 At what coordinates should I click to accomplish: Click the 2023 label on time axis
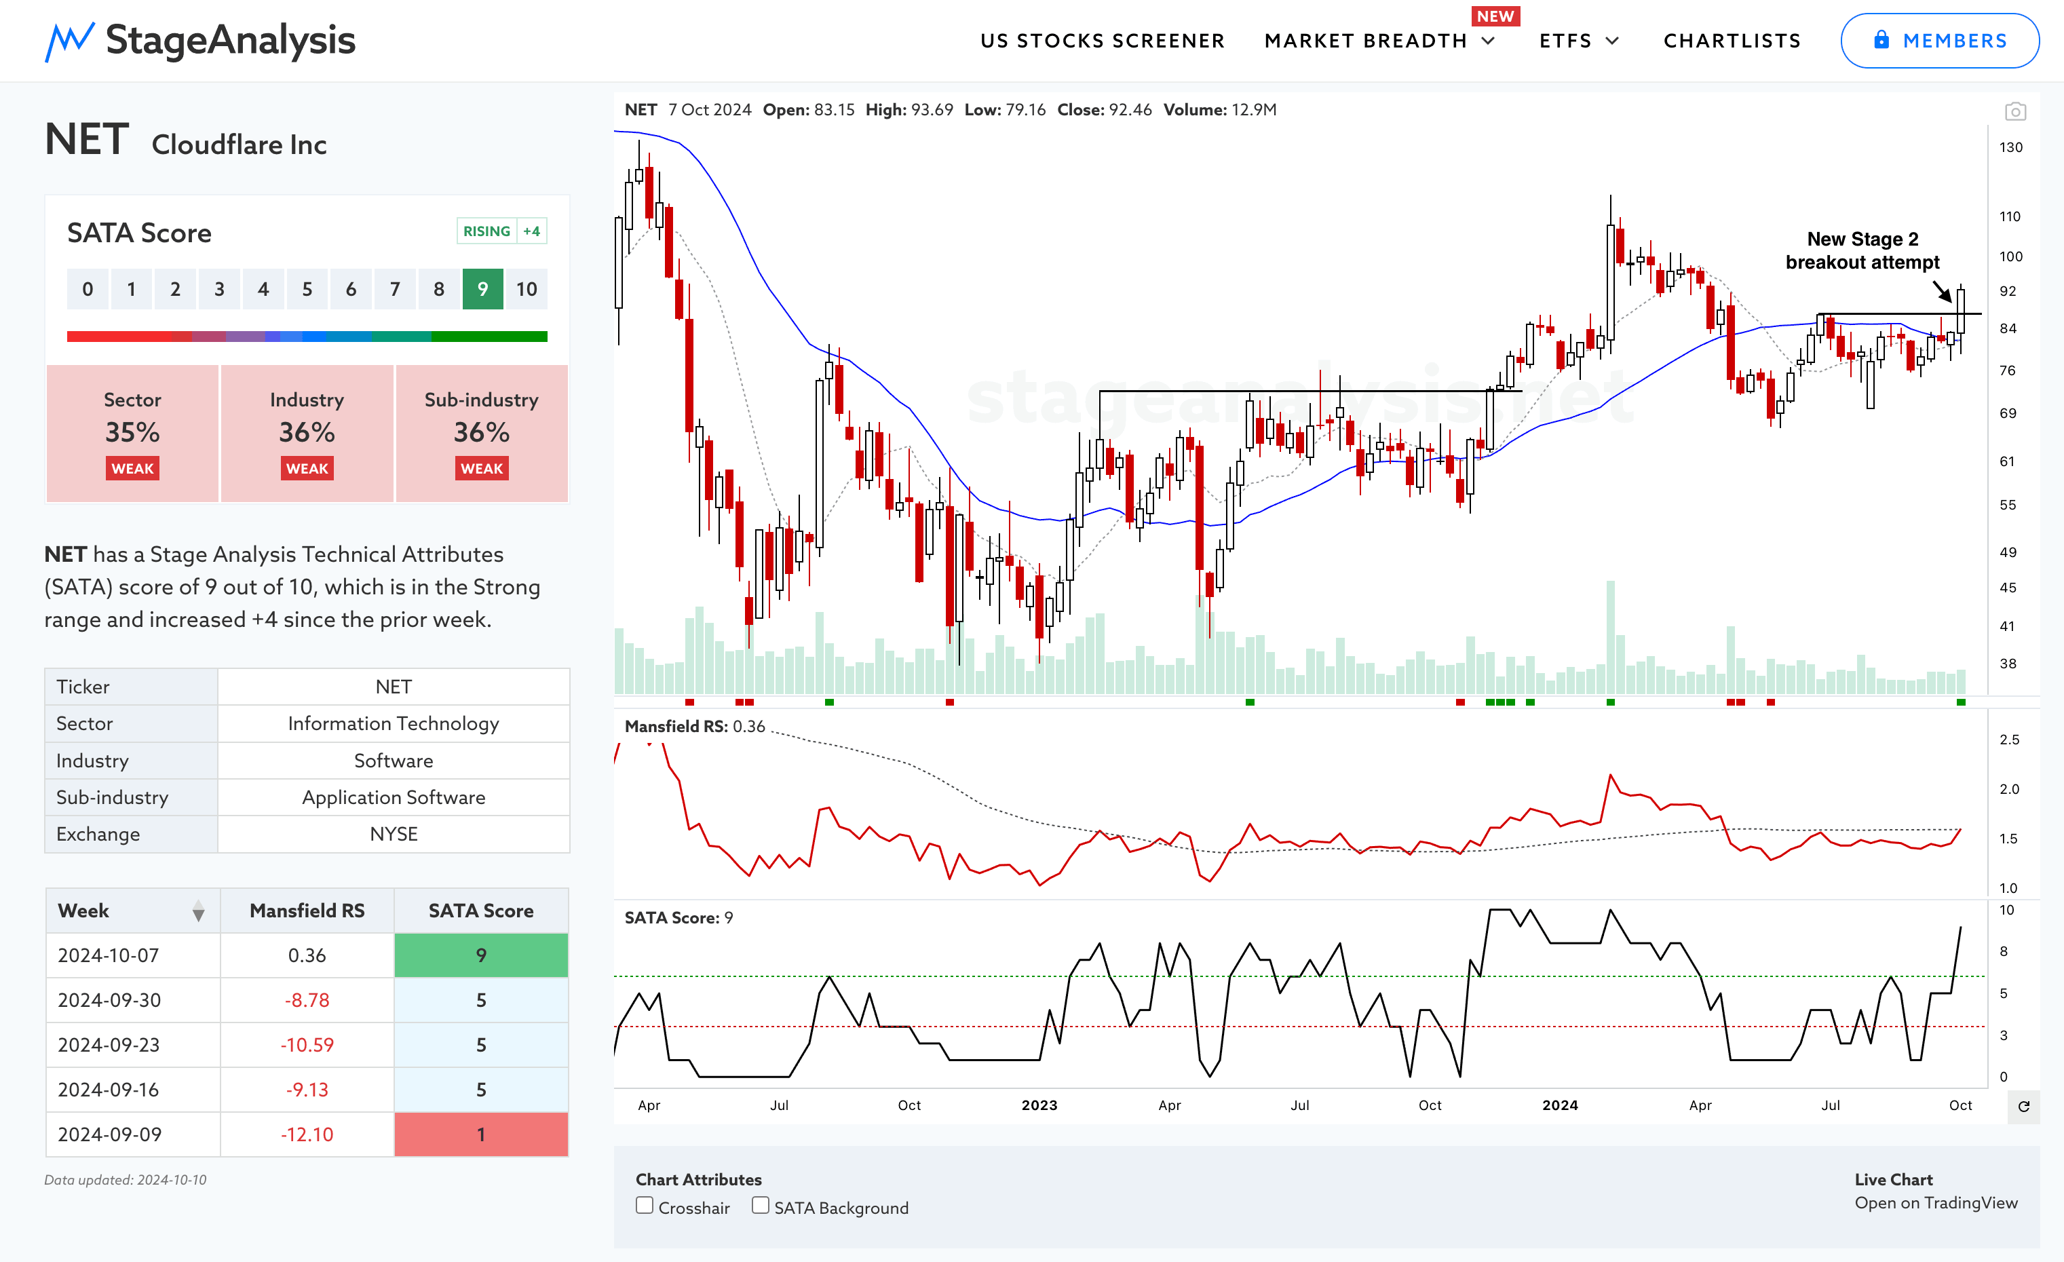[x=1039, y=1105]
